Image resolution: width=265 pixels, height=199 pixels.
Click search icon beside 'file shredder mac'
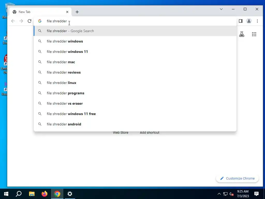(x=40, y=62)
